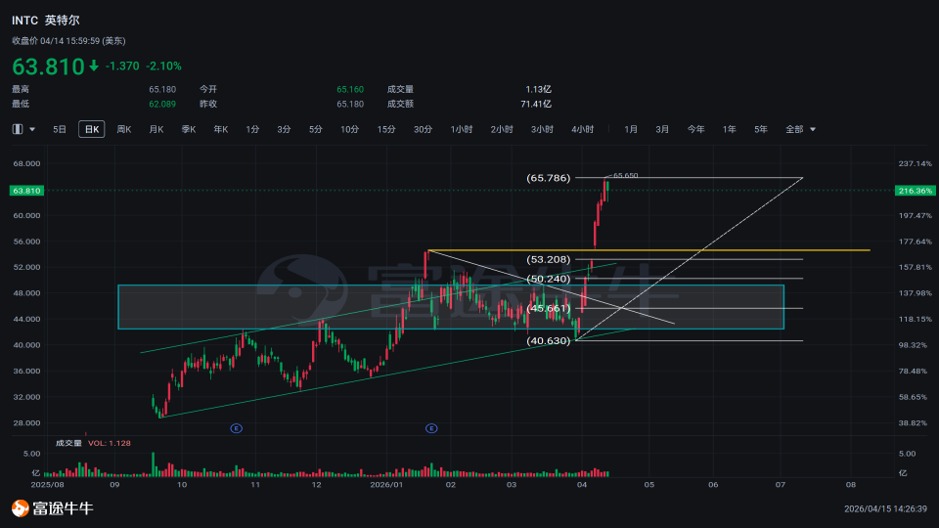
Task: Click the 成交额 71.41亿 value
Action: pos(536,105)
